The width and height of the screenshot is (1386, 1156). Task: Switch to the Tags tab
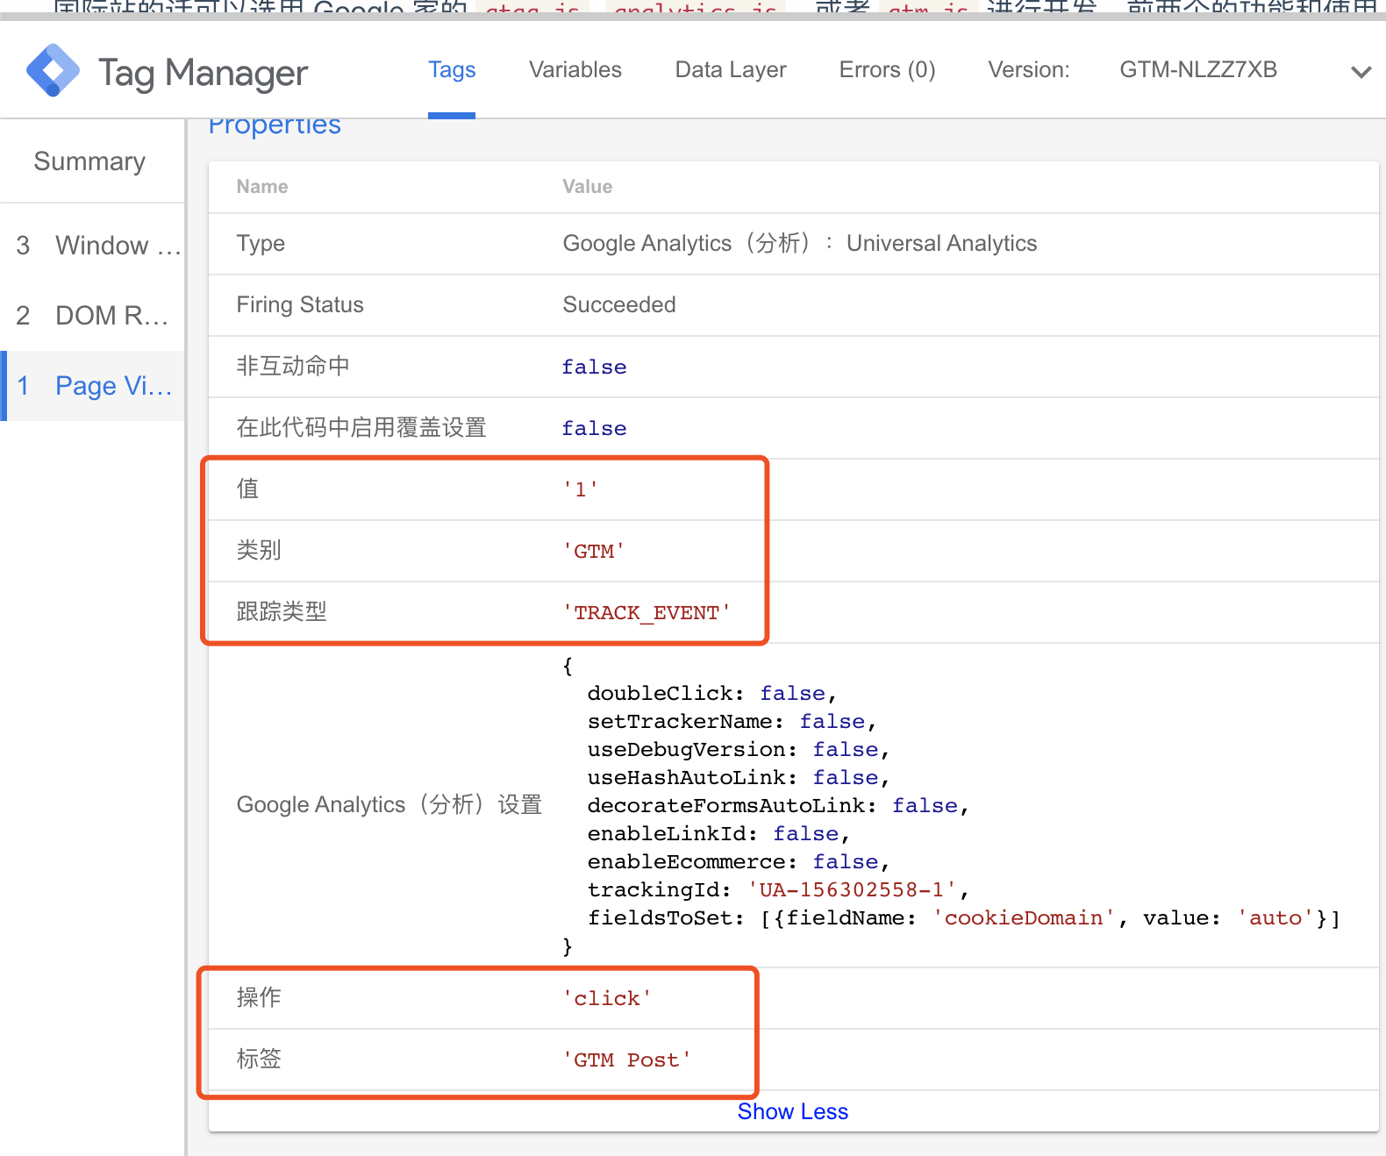tap(452, 70)
